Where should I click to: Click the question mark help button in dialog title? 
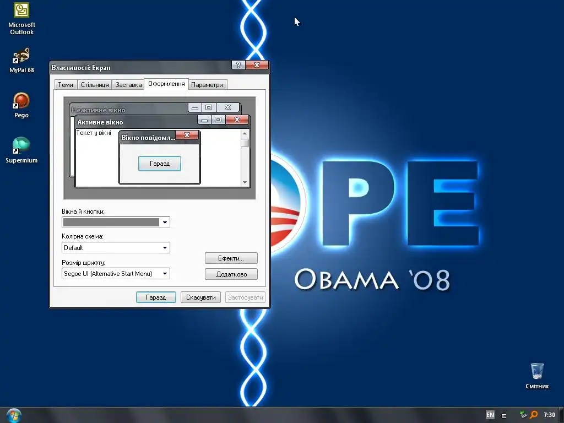[238, 65]
